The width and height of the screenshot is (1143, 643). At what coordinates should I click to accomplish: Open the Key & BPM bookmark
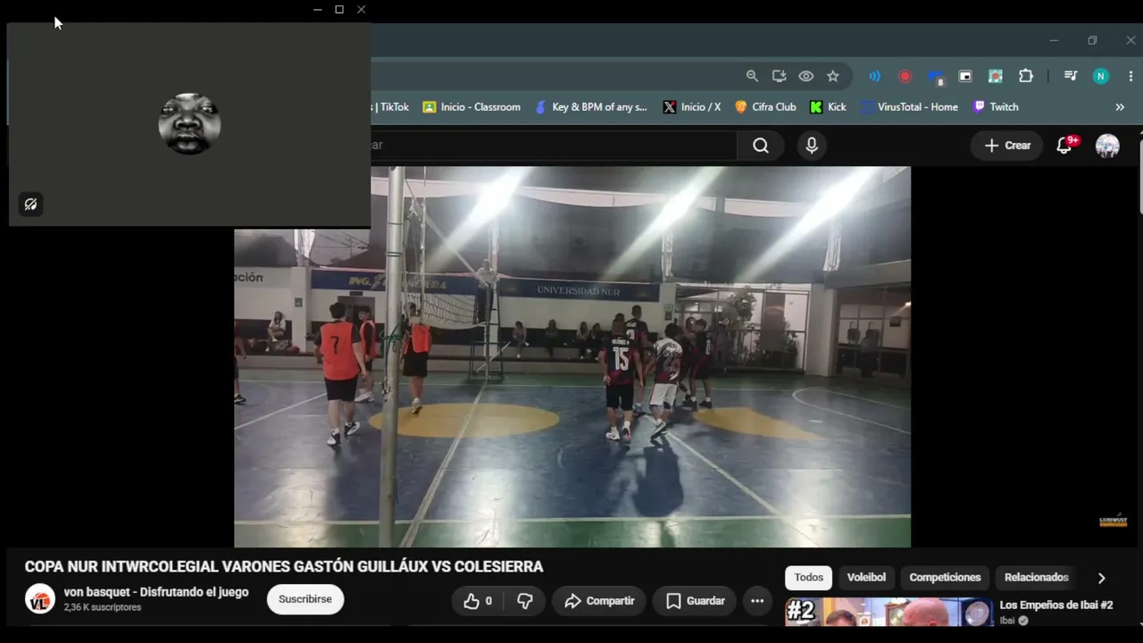591,107
